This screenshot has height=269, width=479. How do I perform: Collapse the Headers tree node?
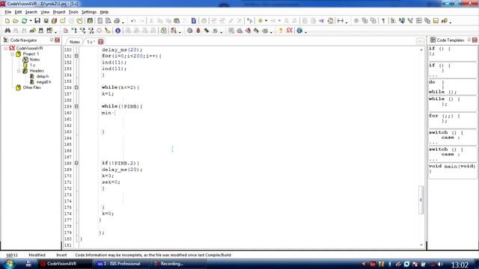coord(19,71)
